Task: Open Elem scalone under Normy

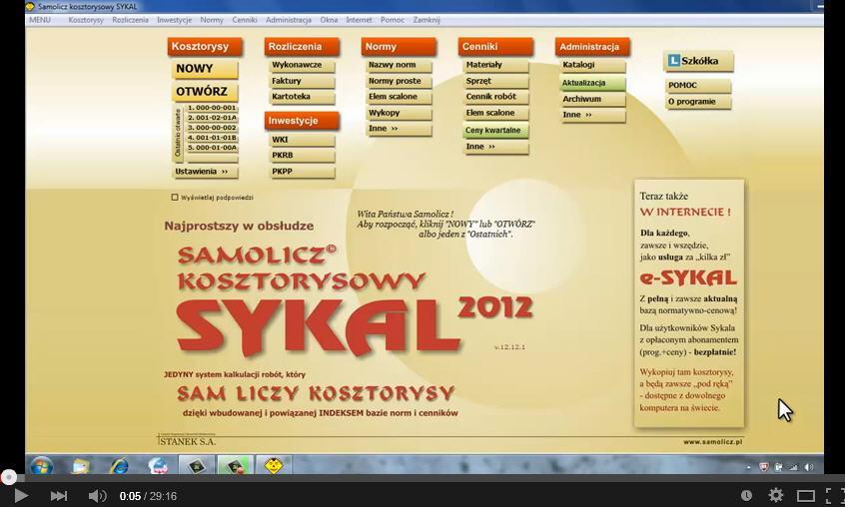Action: 399,97
